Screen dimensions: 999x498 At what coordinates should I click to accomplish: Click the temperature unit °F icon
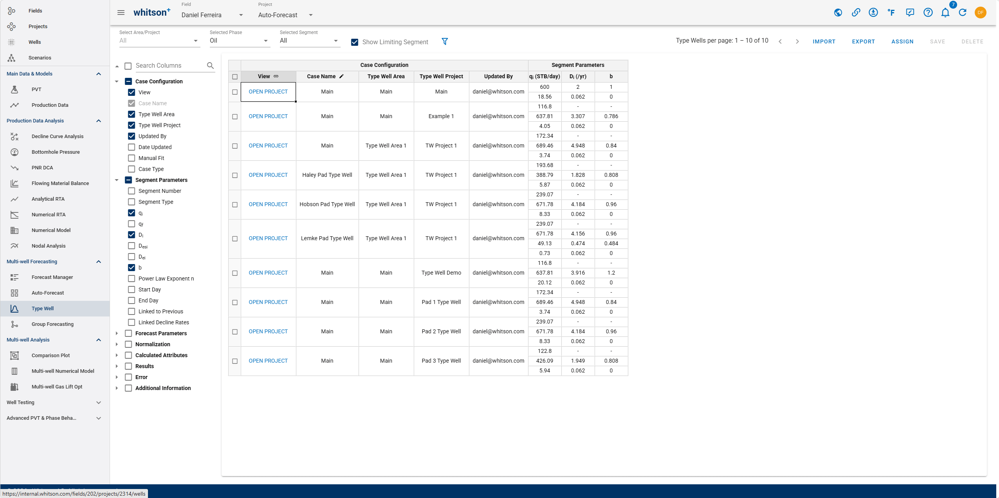[891, 13]
